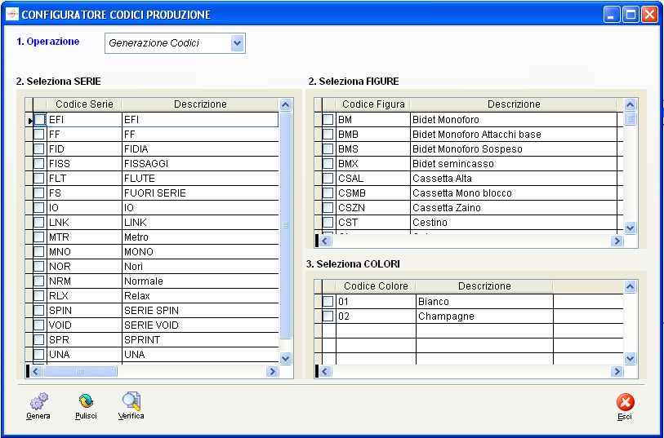Click FIGURE list scroll down arrow
The width and height of the screenshot is (664, 438).
pyautogui.click(x=631, y=228)
